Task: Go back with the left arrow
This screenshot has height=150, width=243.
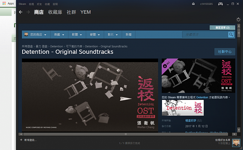Action: pyautogui.click(x=21, y=12)
